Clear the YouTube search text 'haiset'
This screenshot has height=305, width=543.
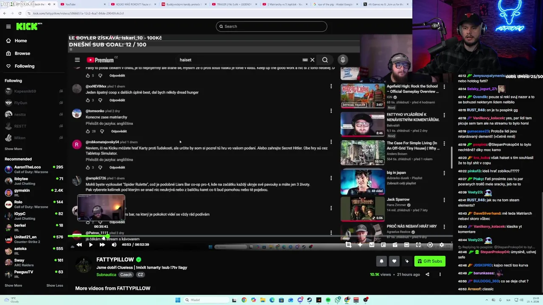[x=312, y=60]
